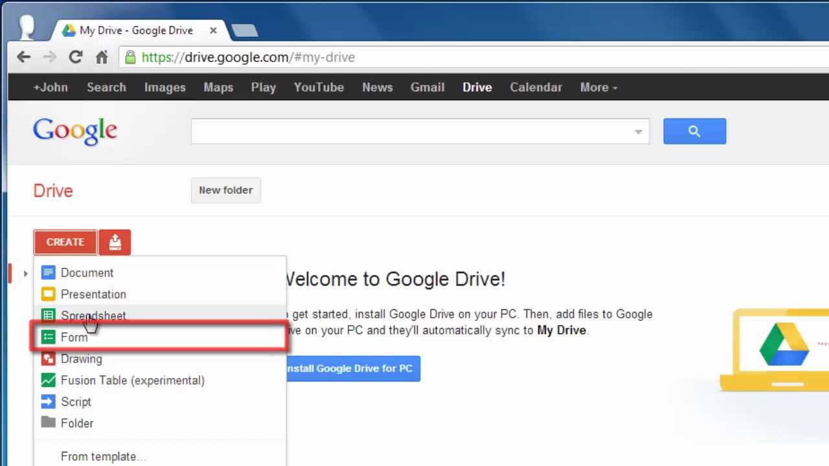The height and width of the screenshot is (466, 829).
Task: Click the browser forward arrow
Action: click(49, 57)
